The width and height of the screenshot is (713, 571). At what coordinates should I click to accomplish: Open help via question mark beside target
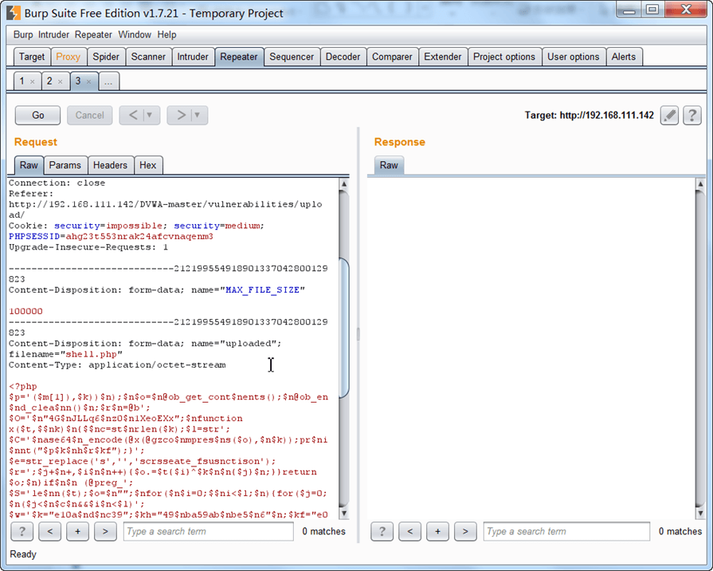[692, 115]
